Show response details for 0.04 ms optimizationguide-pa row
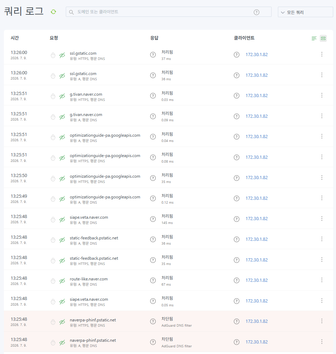Viewport: 336px width, 354px height. tap(153, 137)
